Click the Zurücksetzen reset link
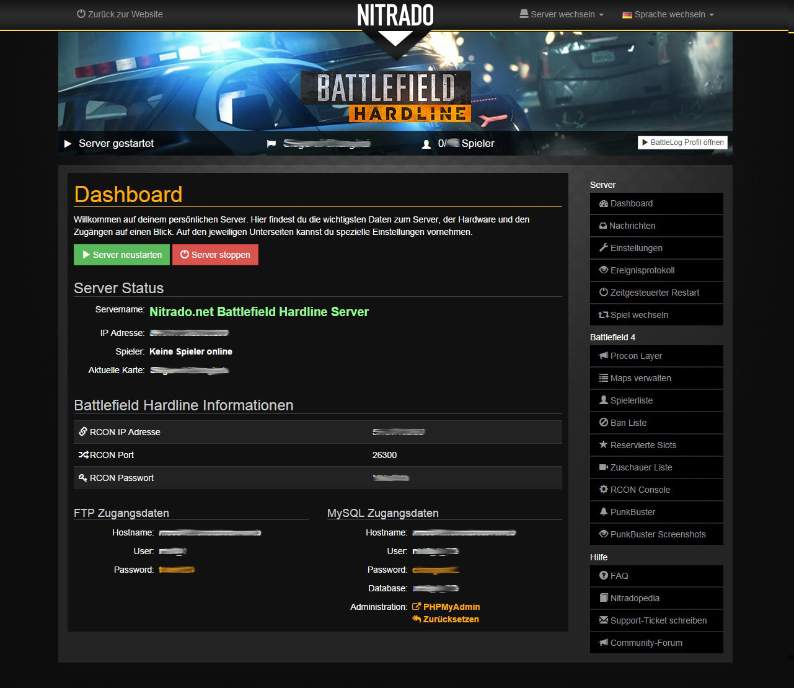 click(x=446, y=619)
